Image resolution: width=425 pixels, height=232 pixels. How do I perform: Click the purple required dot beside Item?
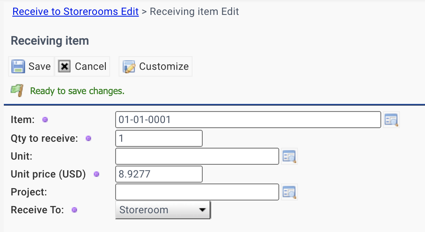[45, 120]
